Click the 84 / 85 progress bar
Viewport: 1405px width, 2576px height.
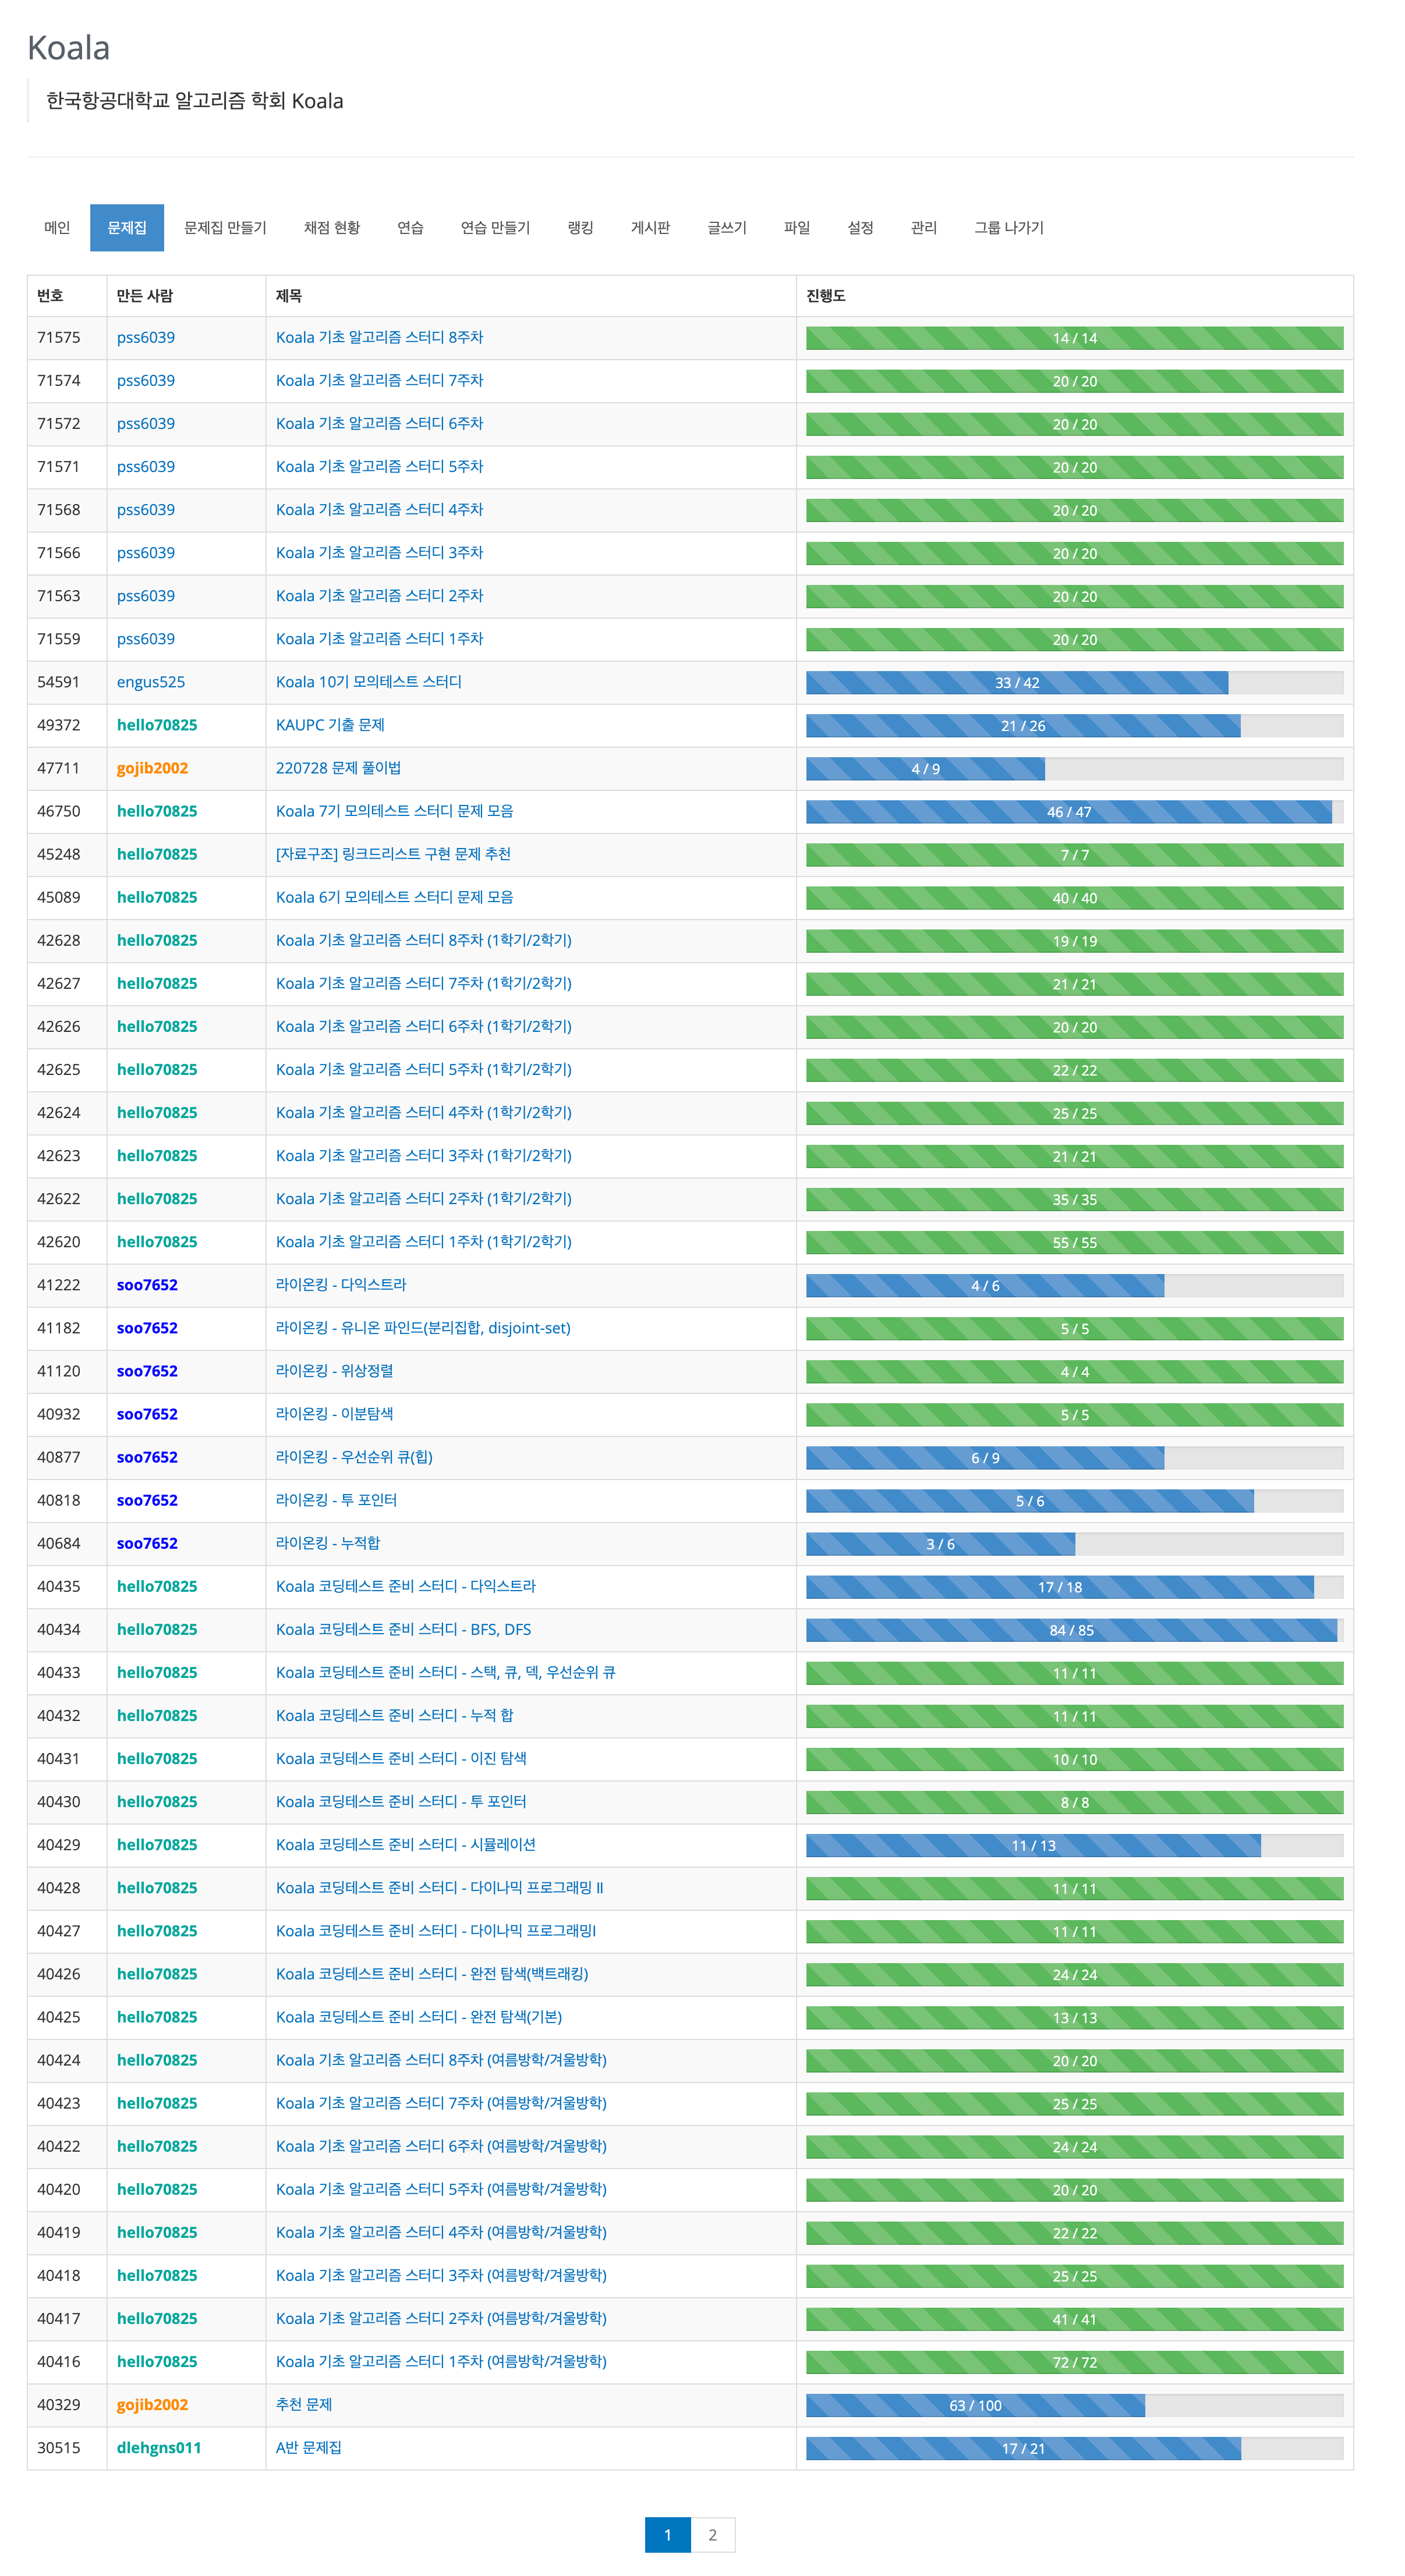[x=1075, y=1630]
